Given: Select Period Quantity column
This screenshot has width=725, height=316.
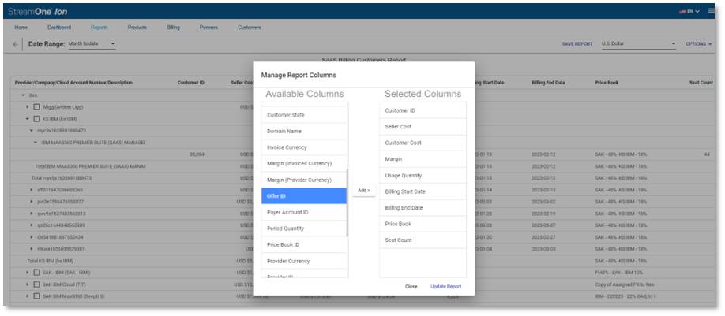Looking at the screenshot, I should tap(304, 229).
